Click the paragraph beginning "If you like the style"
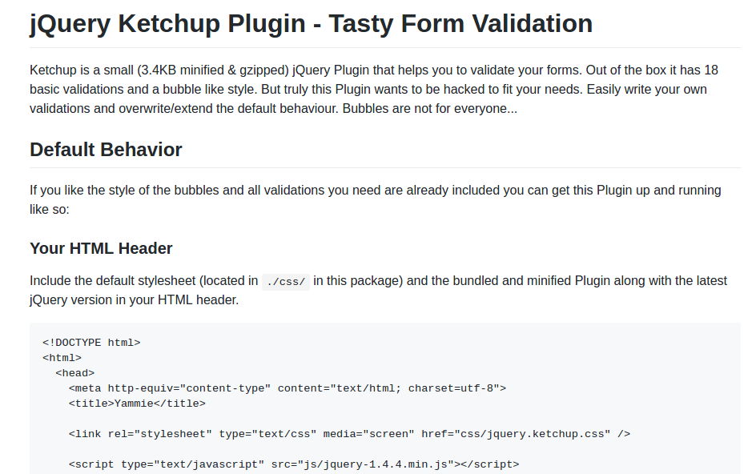This screenshot has width=752, height=474. click(x=375, y=191)
